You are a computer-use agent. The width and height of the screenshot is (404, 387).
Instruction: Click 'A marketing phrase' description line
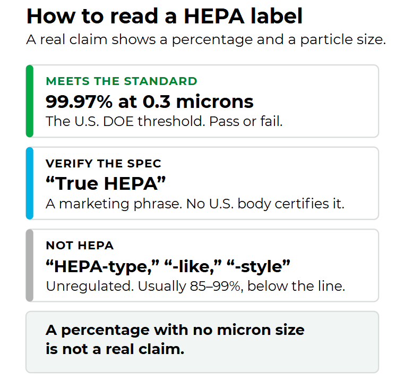coord(195,204)
